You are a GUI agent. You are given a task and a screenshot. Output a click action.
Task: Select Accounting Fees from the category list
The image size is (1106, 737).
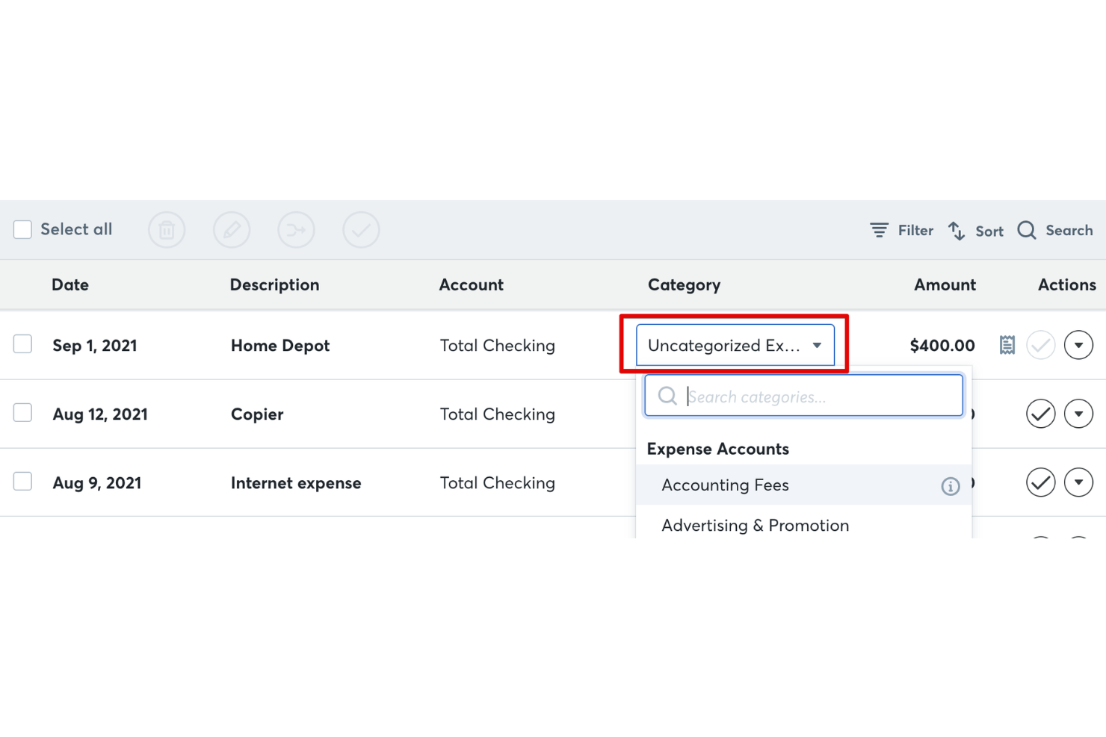(725, 485)
